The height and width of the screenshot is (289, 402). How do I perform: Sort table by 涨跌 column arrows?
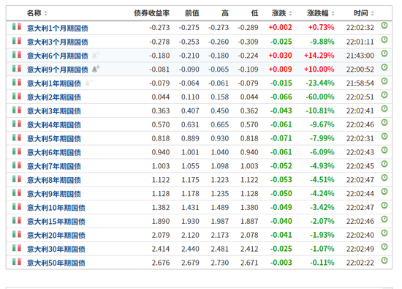290,13
